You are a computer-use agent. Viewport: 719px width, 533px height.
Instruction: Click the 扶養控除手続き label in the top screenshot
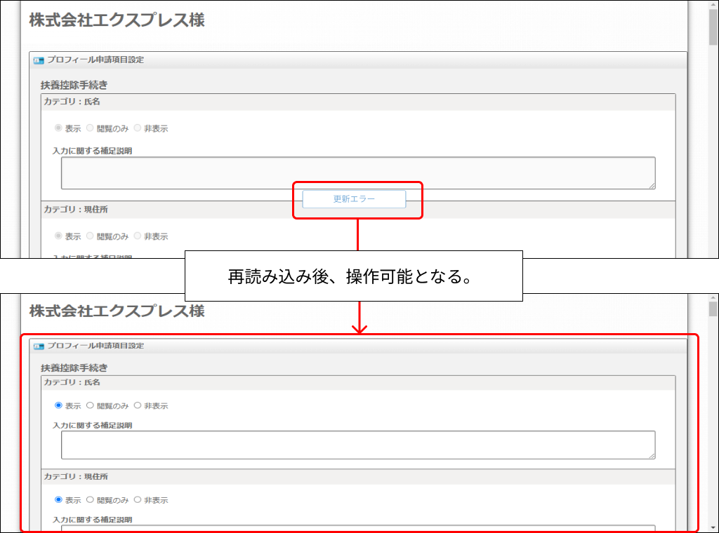[x=74, y=85]
